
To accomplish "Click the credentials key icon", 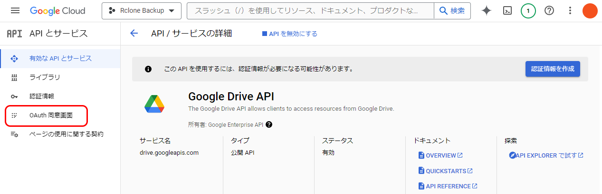I will click(x=14, y=97).
